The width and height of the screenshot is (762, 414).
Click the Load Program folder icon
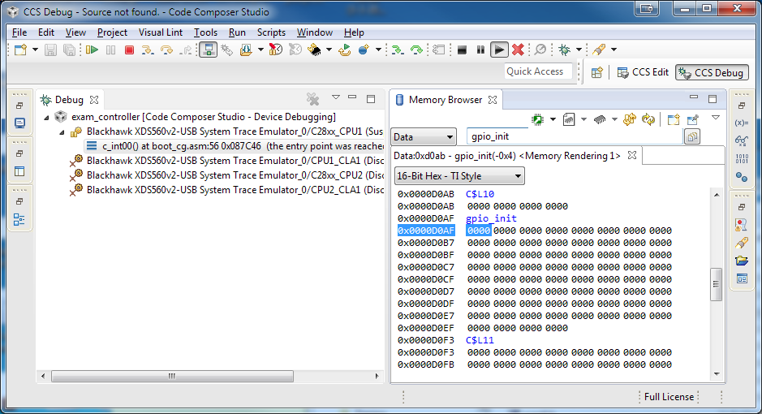[x=246, y=50]
